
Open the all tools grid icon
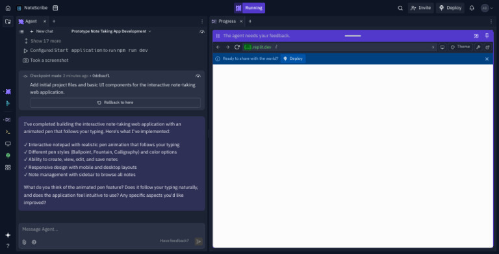click(8, 168)
